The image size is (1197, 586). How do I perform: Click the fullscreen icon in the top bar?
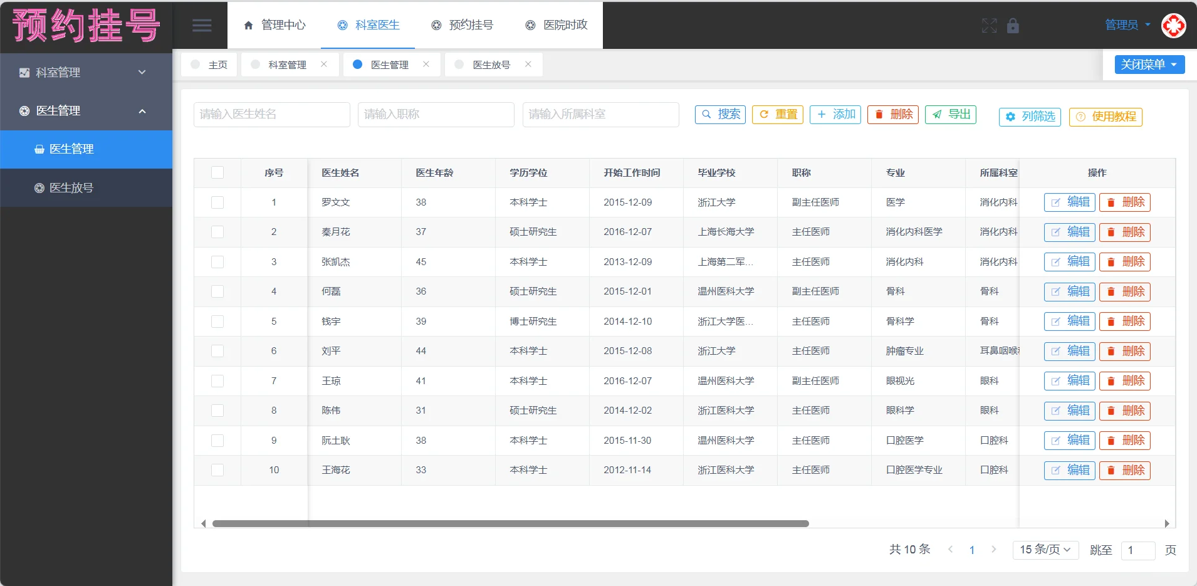[989, 26]
